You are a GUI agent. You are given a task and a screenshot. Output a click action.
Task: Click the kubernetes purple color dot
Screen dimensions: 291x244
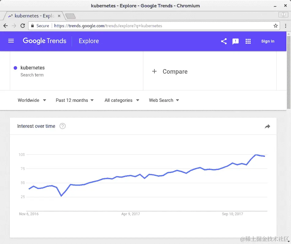pos(15,68)
